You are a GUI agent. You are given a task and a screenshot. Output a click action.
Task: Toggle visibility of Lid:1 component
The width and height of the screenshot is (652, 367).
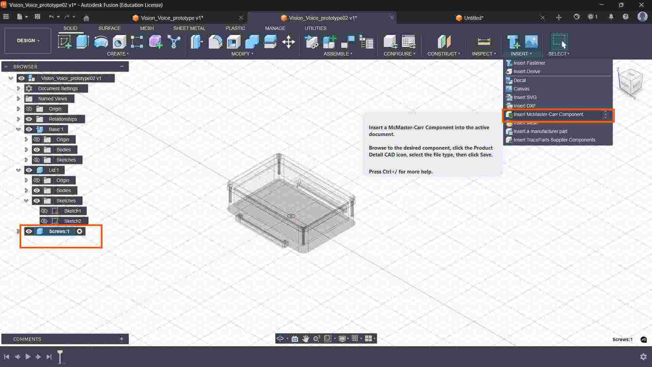(29, 170)
